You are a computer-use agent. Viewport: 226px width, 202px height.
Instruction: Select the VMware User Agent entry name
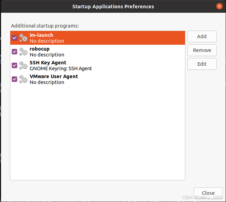tap(54, 76)
